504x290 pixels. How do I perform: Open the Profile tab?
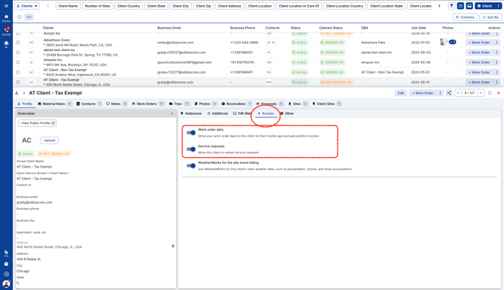click(25, 104)
